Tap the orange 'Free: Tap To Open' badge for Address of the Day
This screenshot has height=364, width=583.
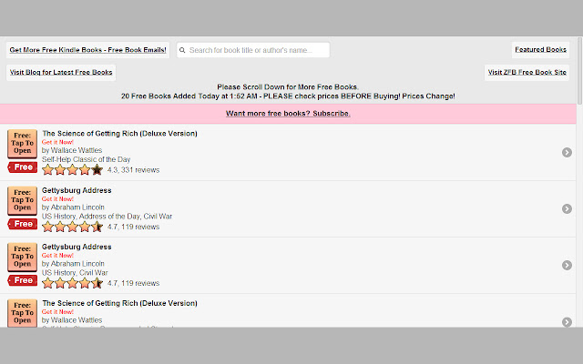[x=22, y=200]
